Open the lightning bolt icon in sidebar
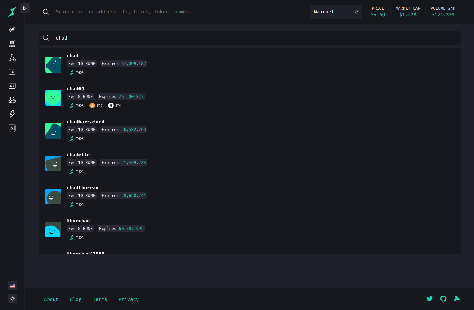474x310 pixels. tap(12, 114)
